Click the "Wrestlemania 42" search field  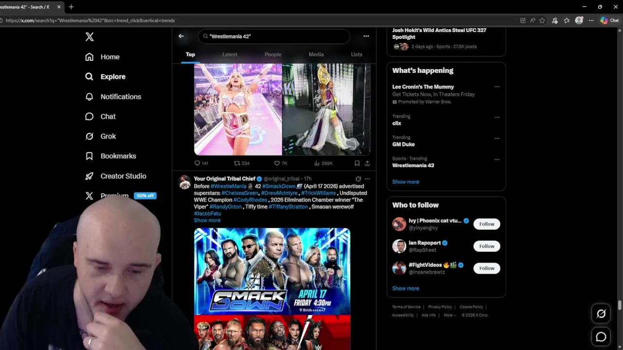point(274,36)
